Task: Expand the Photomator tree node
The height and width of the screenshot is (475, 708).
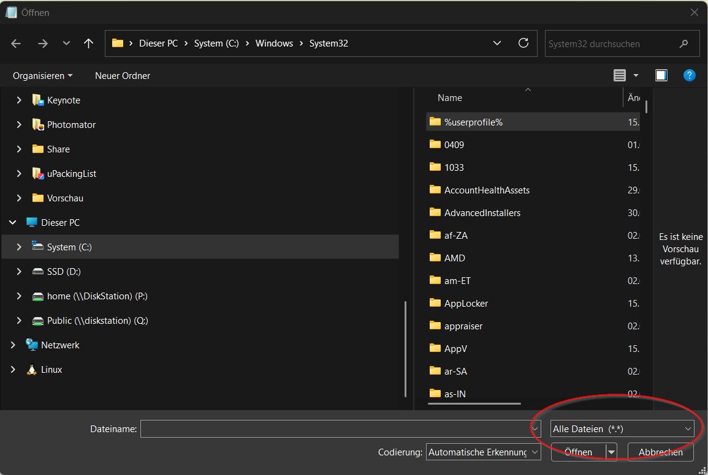Action: pos(19,124)
